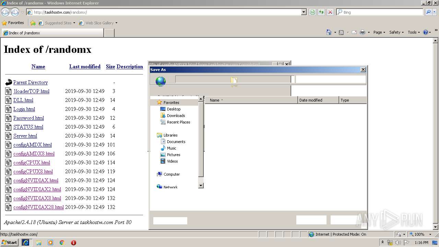Click the Favorites star button
The height and width of the screenshot is (247, 439).
click(13, 23)
